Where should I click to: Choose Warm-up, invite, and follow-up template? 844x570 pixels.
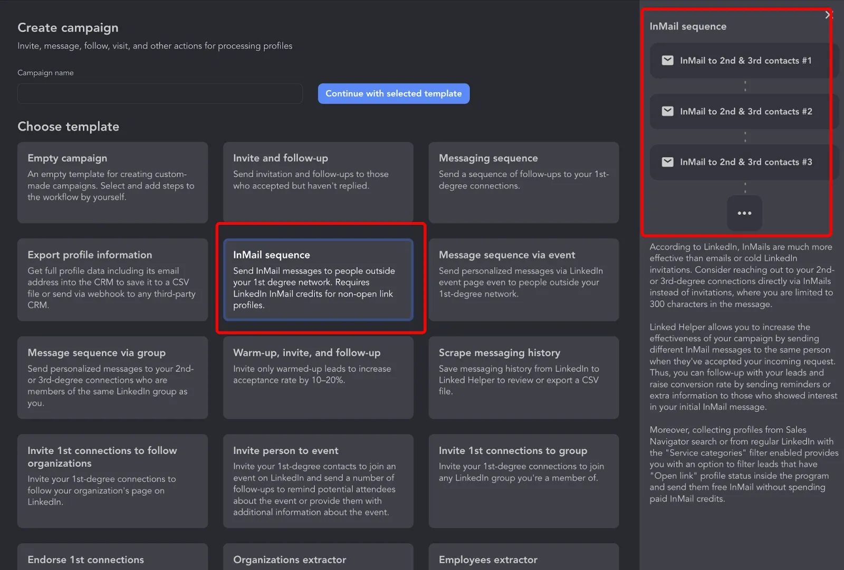[318, 378]
